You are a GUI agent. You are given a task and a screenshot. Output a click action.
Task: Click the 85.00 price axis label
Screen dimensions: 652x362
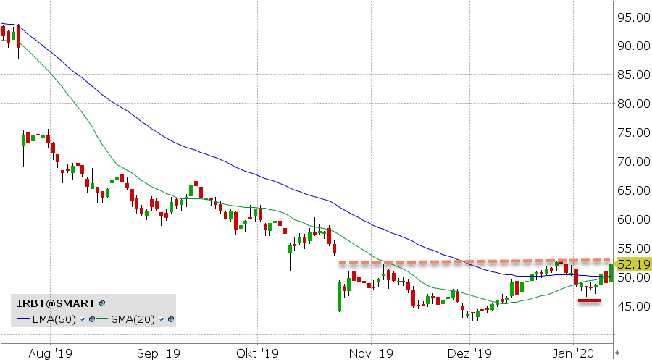[x=634, y=75]
